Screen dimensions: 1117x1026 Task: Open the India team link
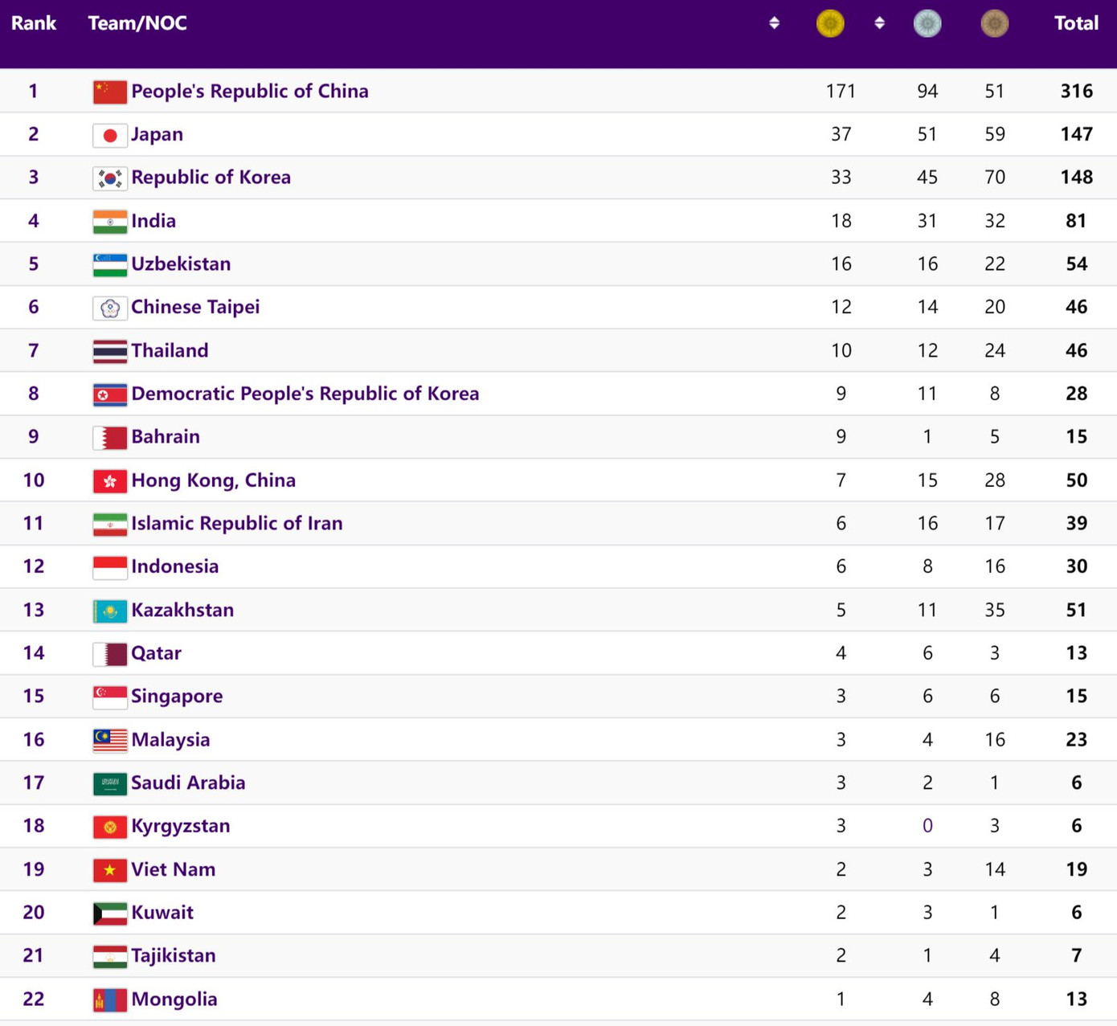[153, 221]
